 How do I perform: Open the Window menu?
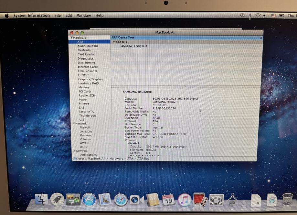(84, 15)
